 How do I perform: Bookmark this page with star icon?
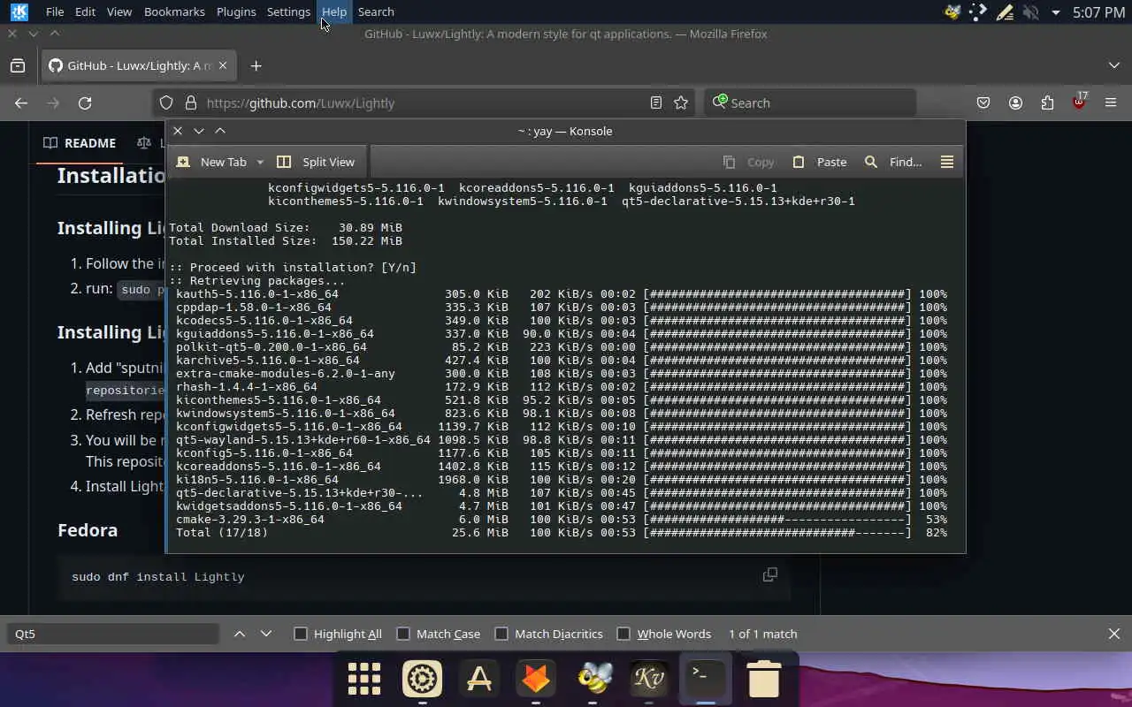681,103
